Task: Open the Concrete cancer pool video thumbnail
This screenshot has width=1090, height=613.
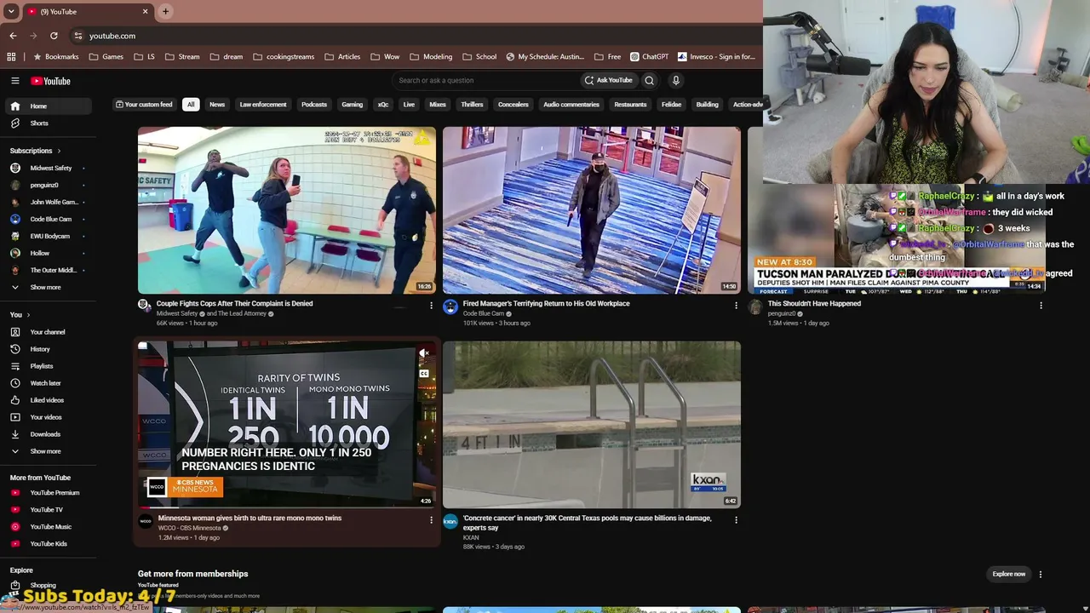Action: click(592, 425)
